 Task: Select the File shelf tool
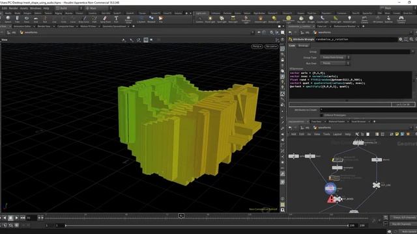pos(161,19)
